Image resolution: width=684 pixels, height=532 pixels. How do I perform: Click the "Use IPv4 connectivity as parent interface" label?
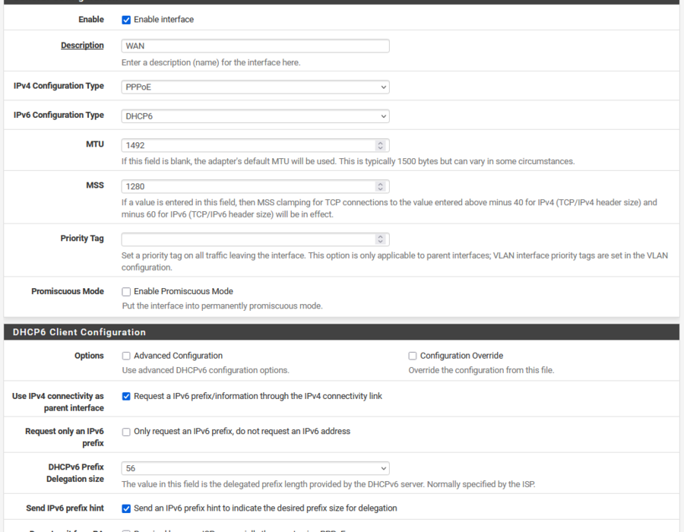[58, 402]
